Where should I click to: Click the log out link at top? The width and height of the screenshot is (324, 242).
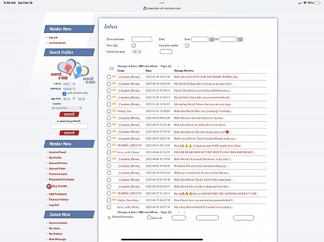click(53, 37)
